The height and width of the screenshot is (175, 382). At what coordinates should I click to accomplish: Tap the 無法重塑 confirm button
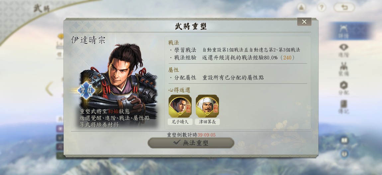pyautogui.click(x=191, y=143)
